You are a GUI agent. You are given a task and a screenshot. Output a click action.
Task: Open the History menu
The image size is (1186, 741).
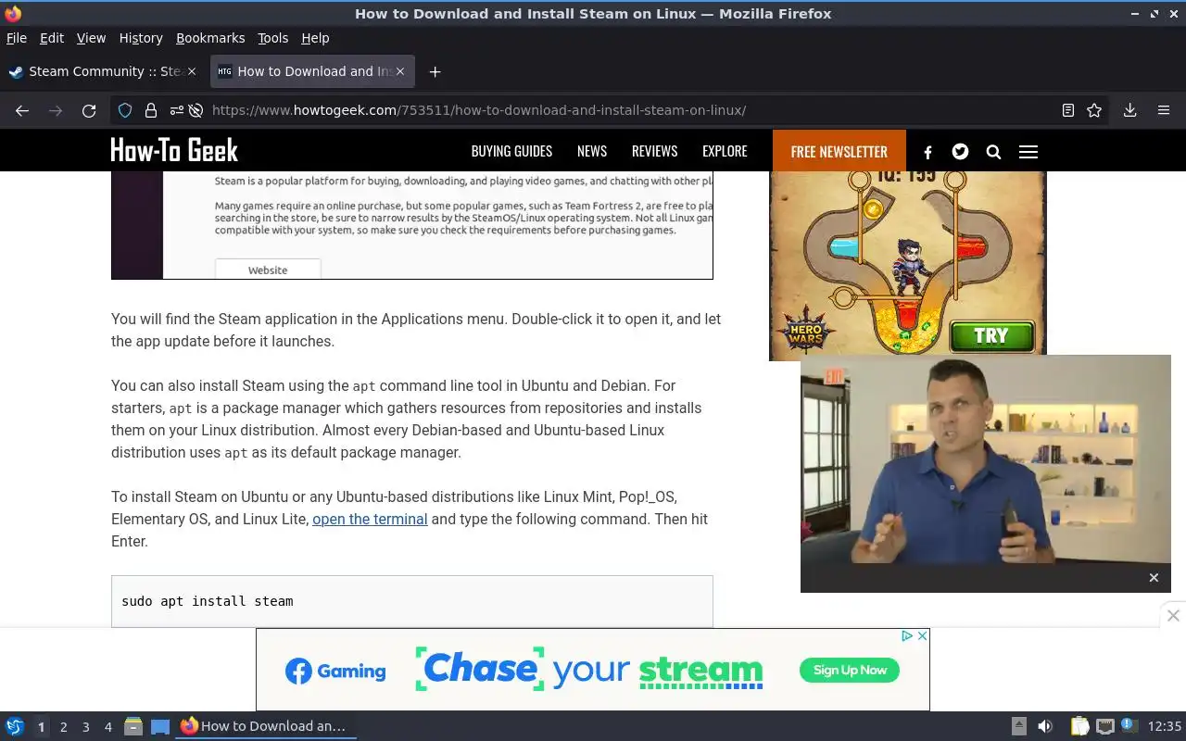pyautogui.click(x=141, y=38)
